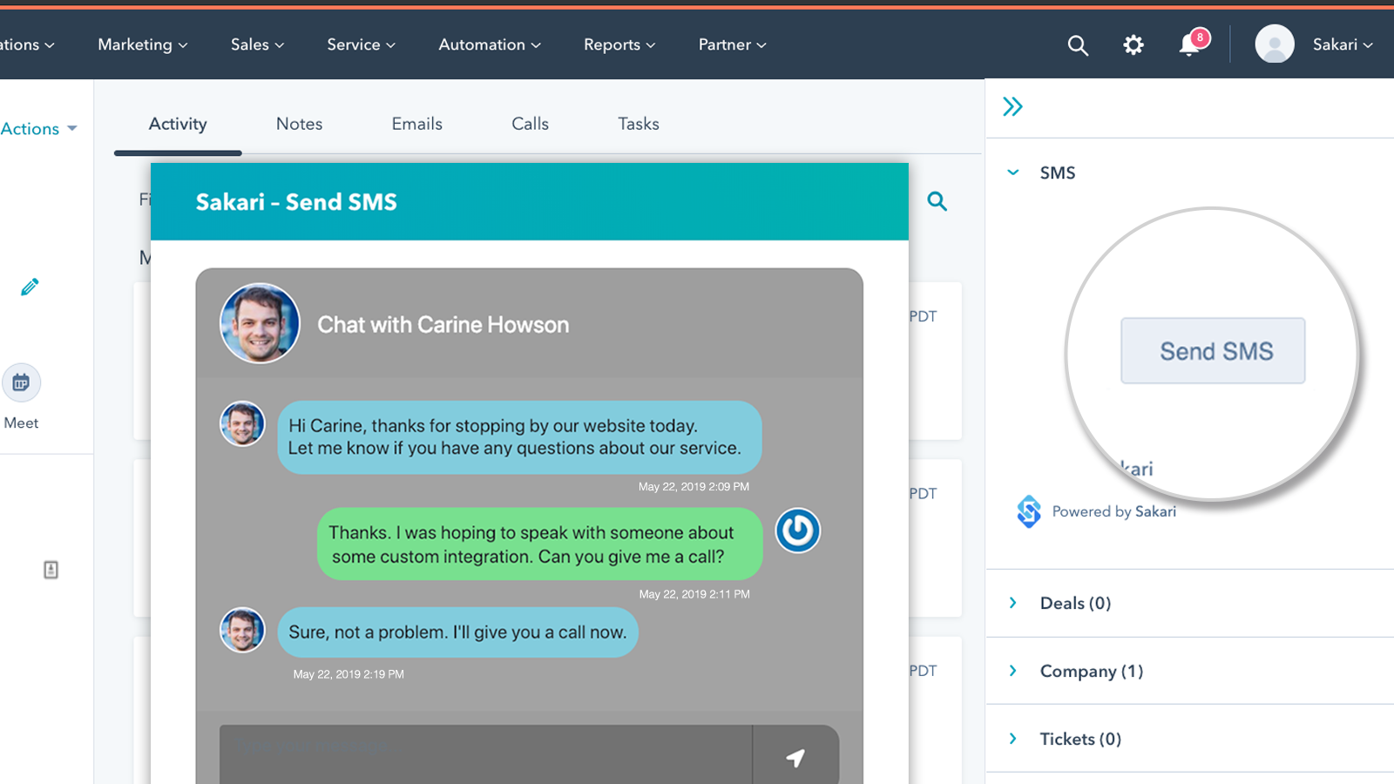Click the Meet calendar icon
Screen dimensions: 1394x784
click(x=21, y=382)
